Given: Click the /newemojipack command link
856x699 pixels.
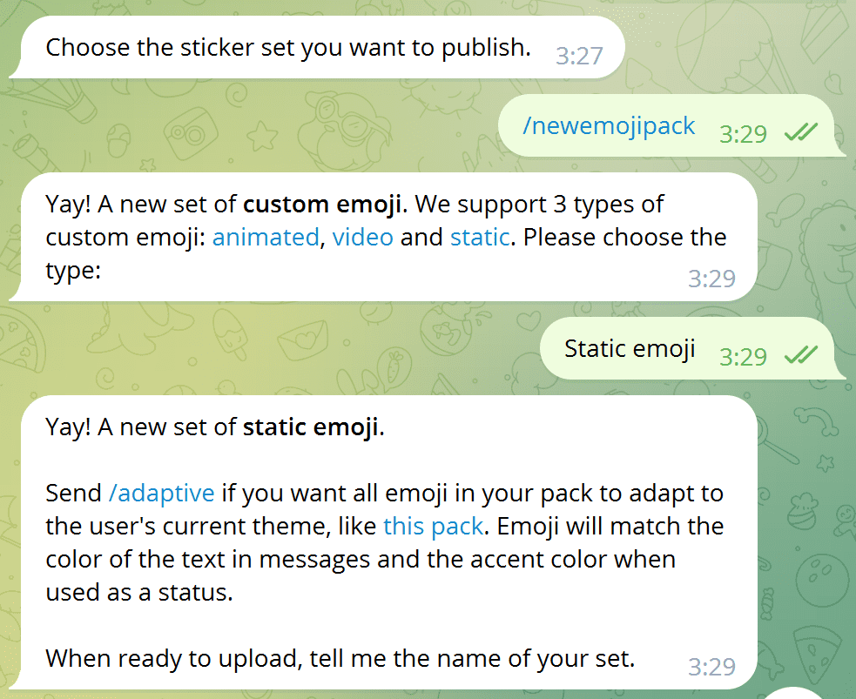Looking at the screenshot, I should point(609,126).
